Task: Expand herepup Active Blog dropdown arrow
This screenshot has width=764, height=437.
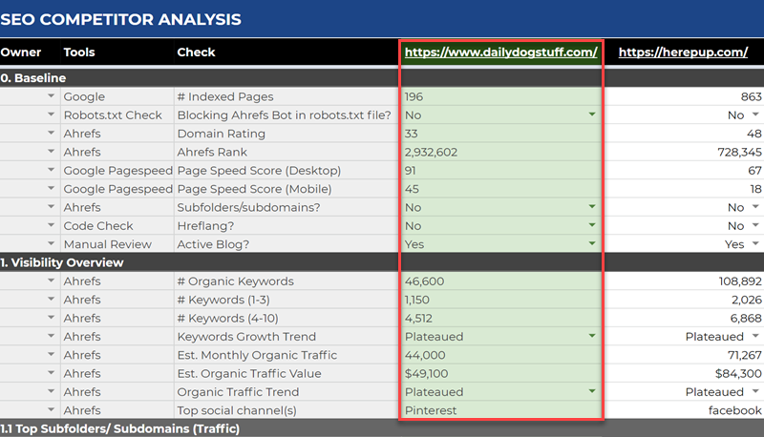Action: 755,244
